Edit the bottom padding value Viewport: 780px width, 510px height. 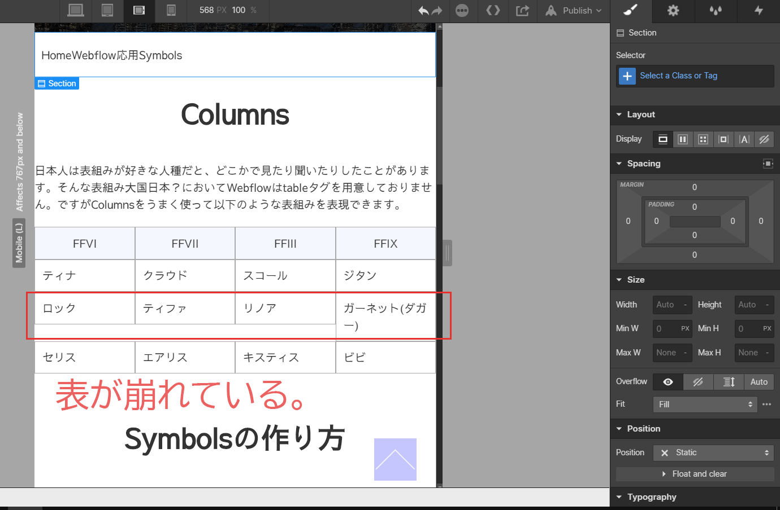point(695,235)
